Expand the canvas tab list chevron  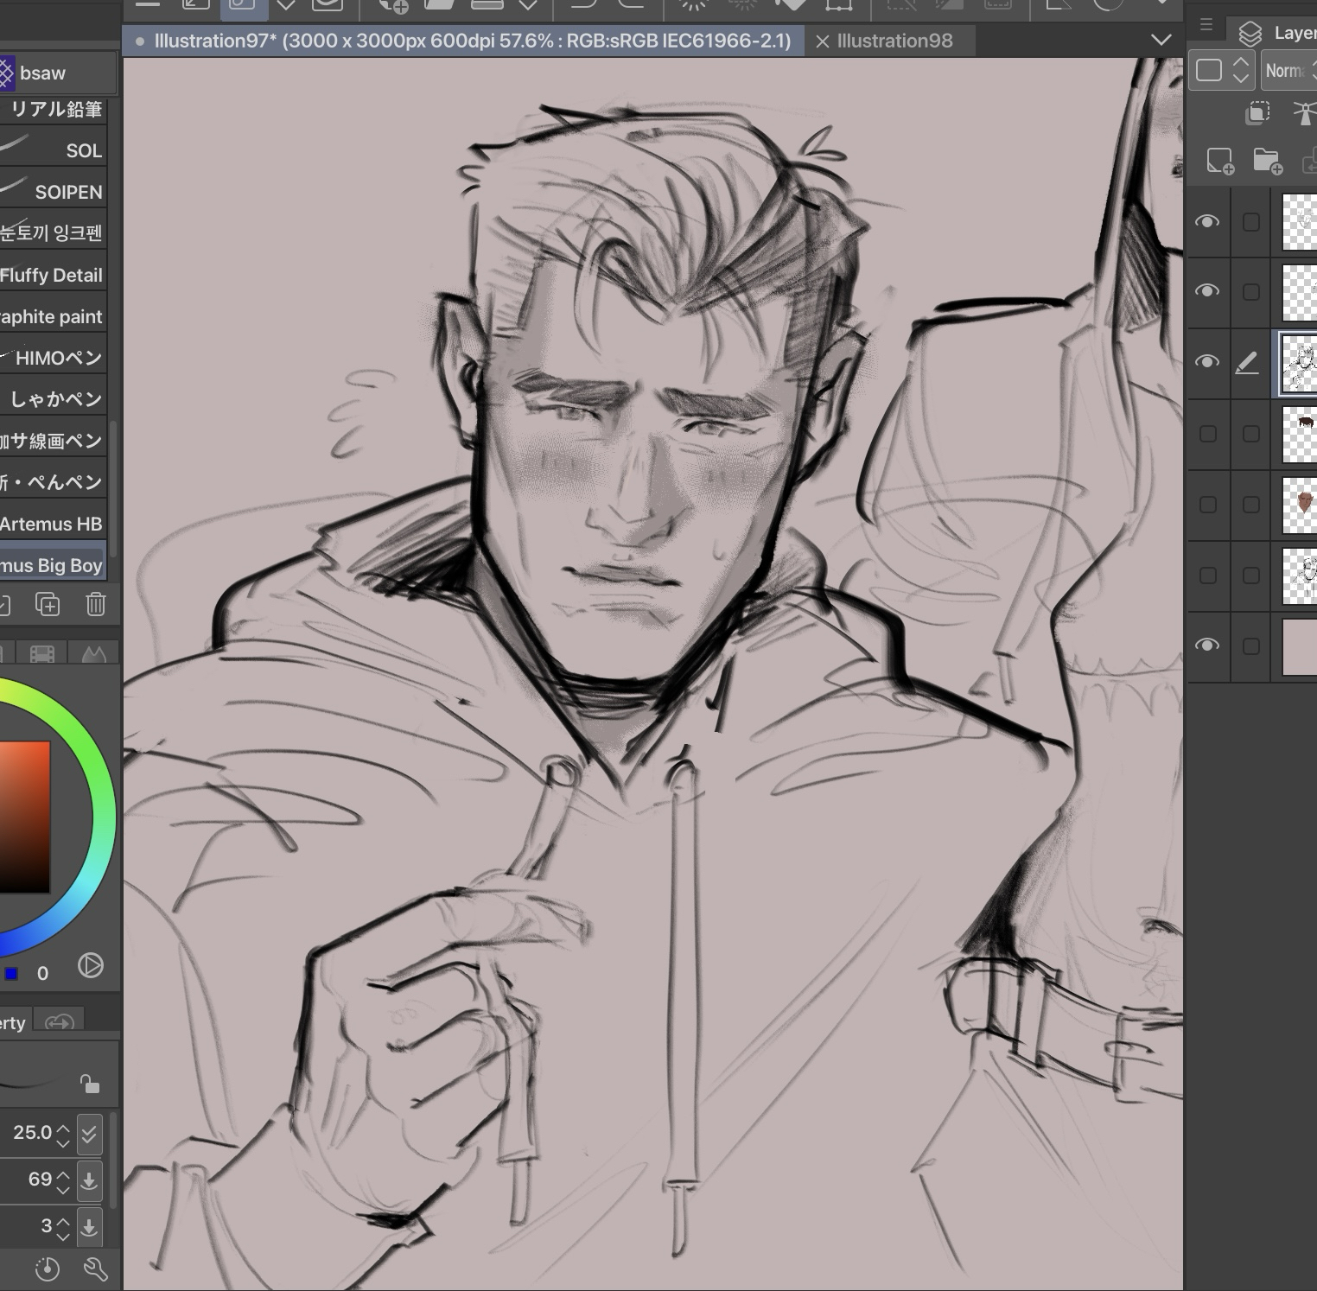(x=1161, y=40)
